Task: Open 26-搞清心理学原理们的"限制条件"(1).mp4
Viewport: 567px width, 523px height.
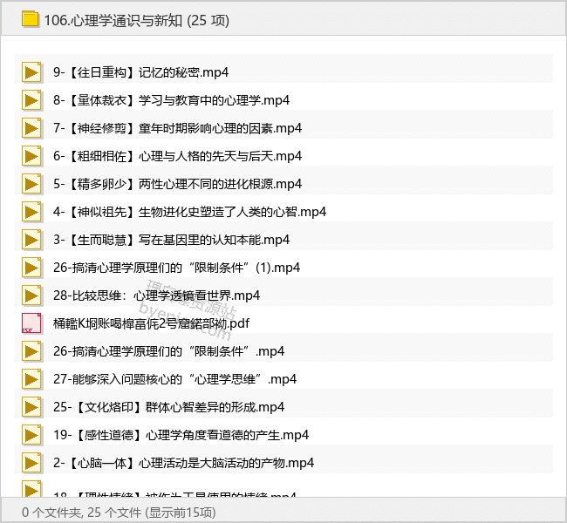Action: tap(177, 268)
